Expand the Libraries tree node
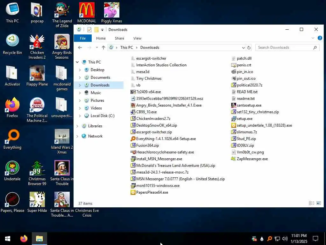326x245 pixels. [x=77, y=126]
